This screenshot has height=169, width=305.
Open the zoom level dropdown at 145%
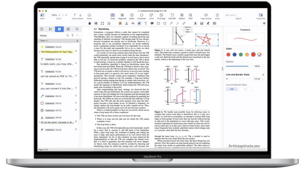tap(55, 15)
